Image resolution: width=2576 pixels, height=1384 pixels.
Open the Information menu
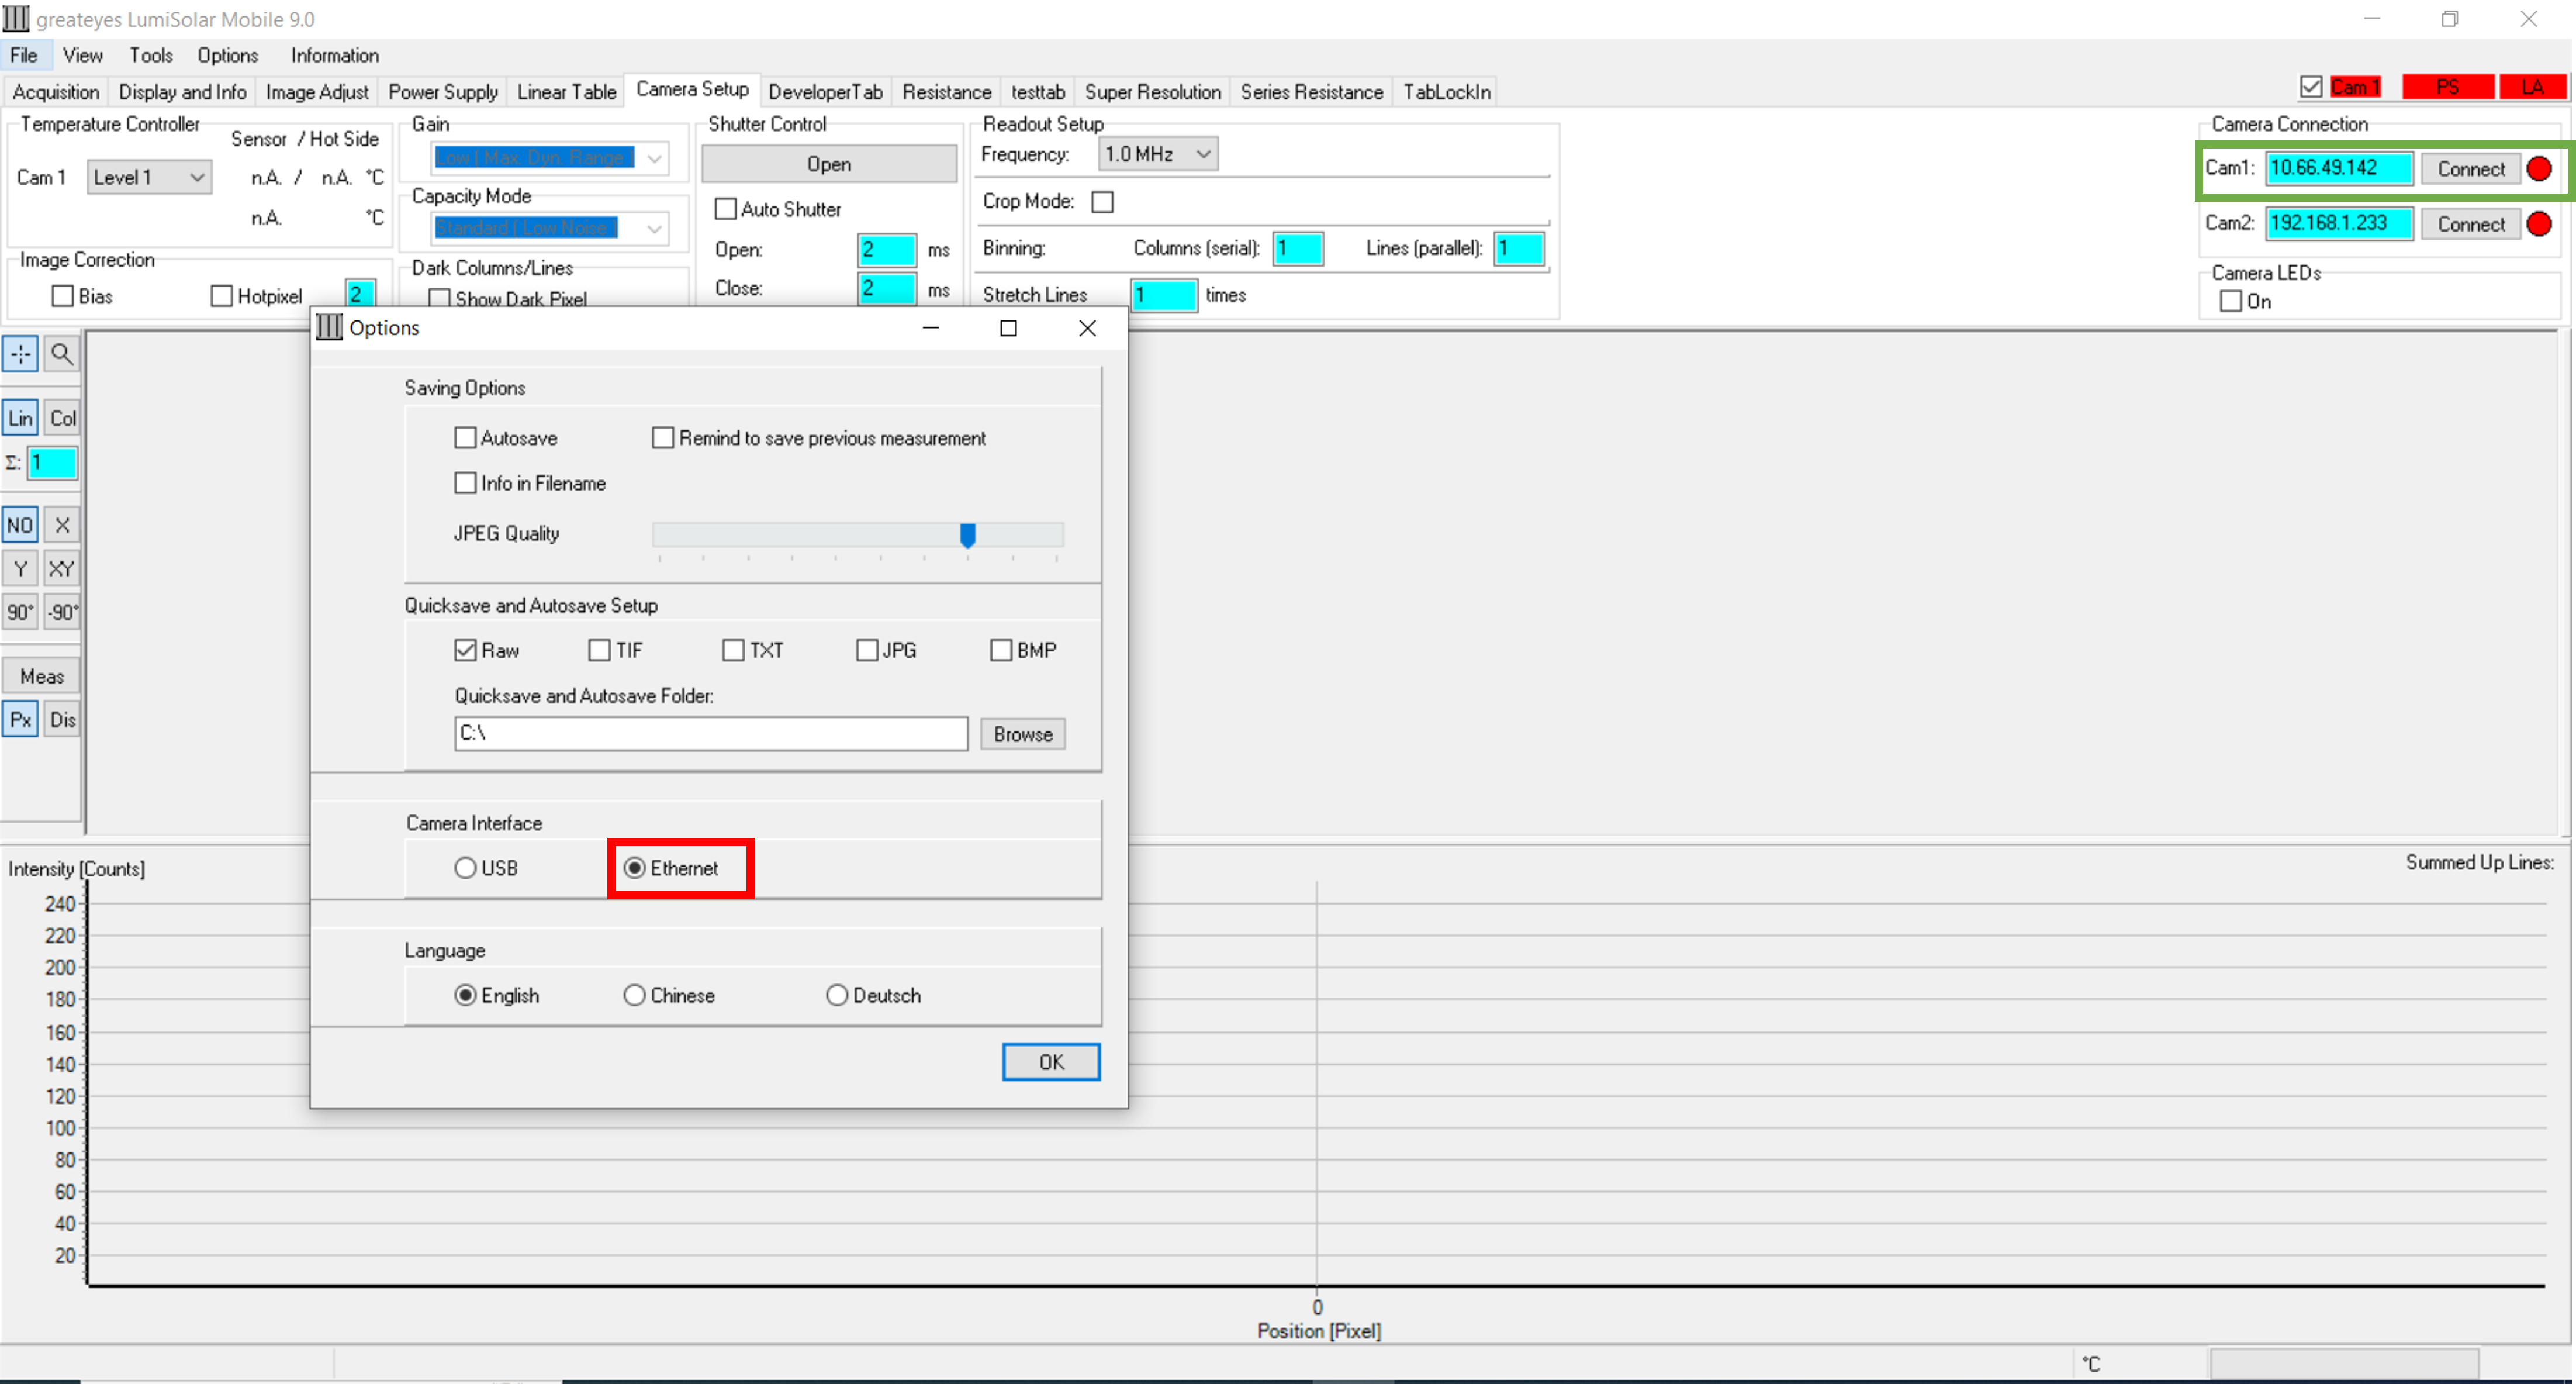[335, 55]
